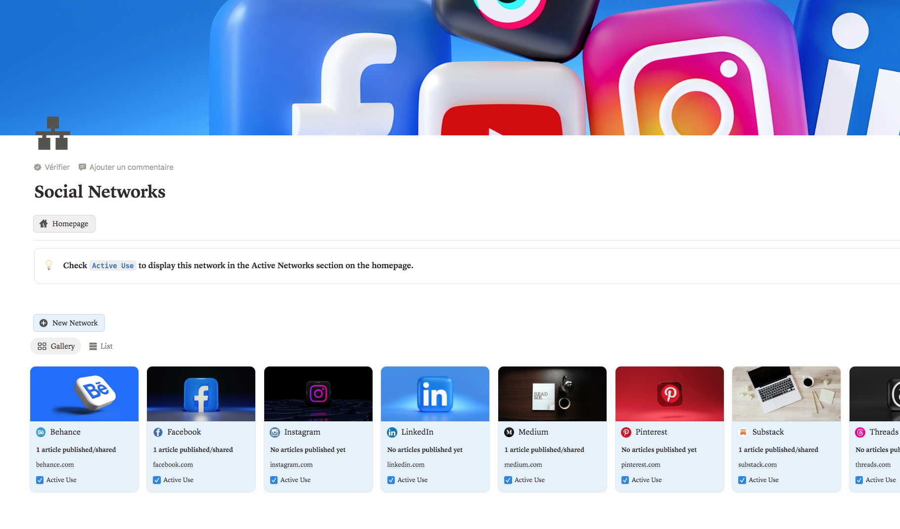Toggle Active Use on Threads card
Screen dimensions: 900x529
tap(859, 480)
